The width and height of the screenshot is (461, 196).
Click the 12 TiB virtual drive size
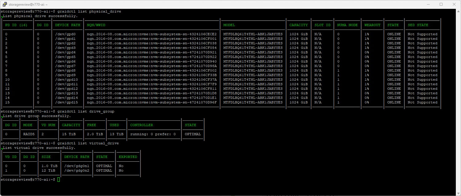[x=48, y=171]
